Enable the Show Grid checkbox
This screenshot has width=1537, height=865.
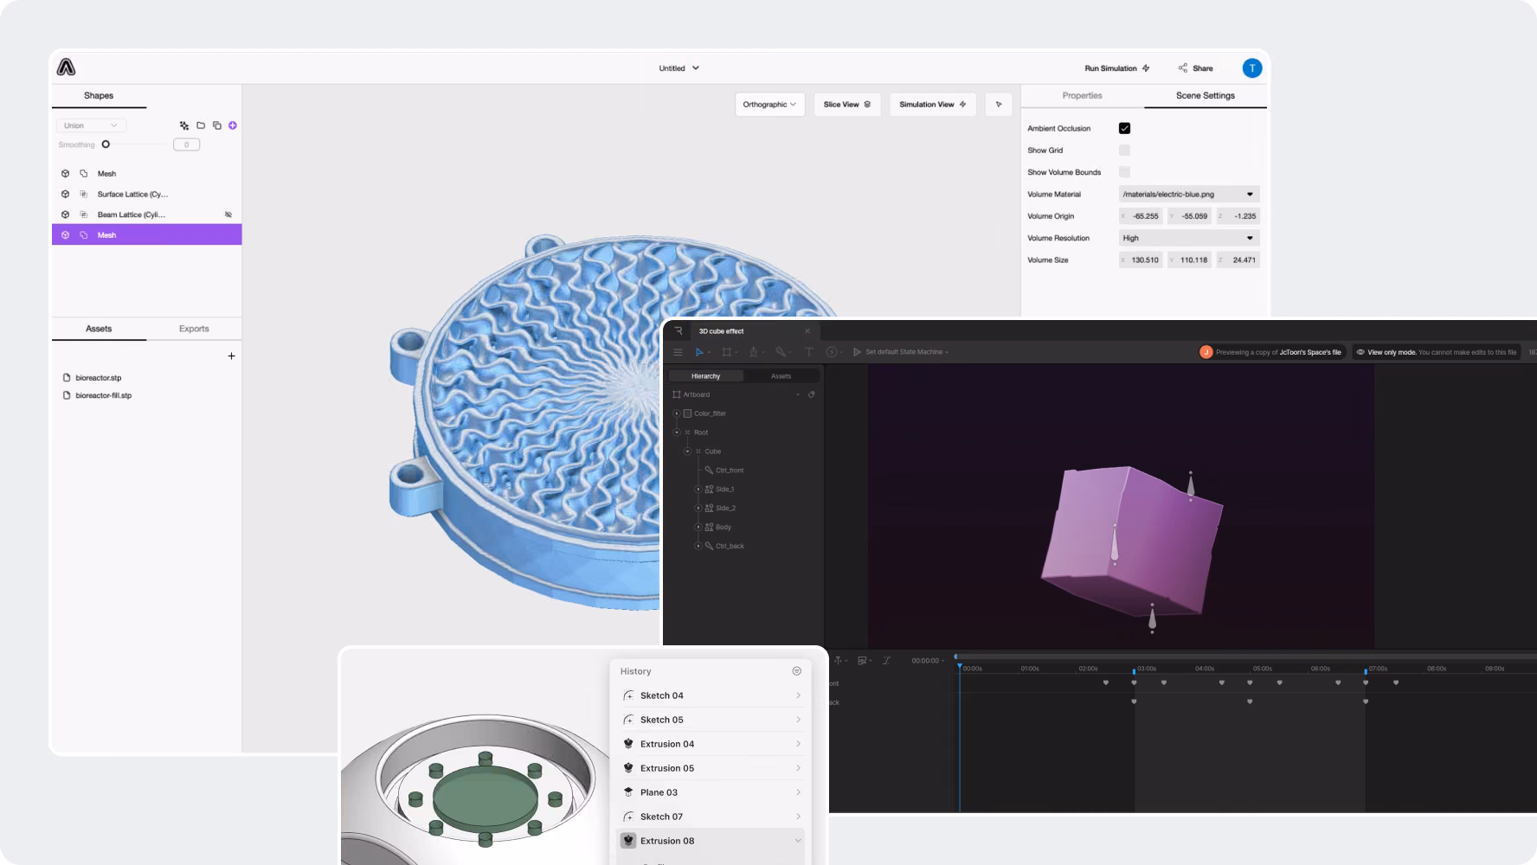click(1124, 151)
